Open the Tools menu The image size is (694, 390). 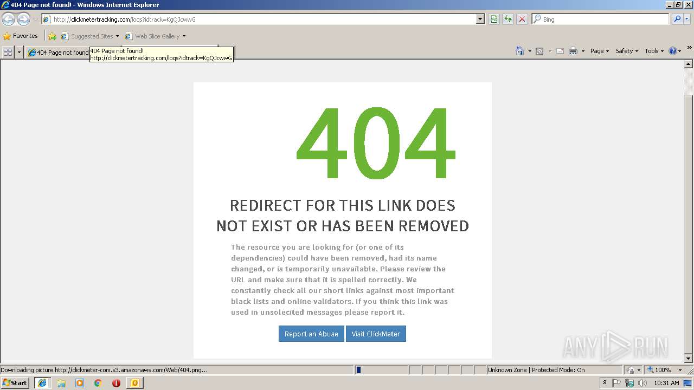tap(654, 51)
